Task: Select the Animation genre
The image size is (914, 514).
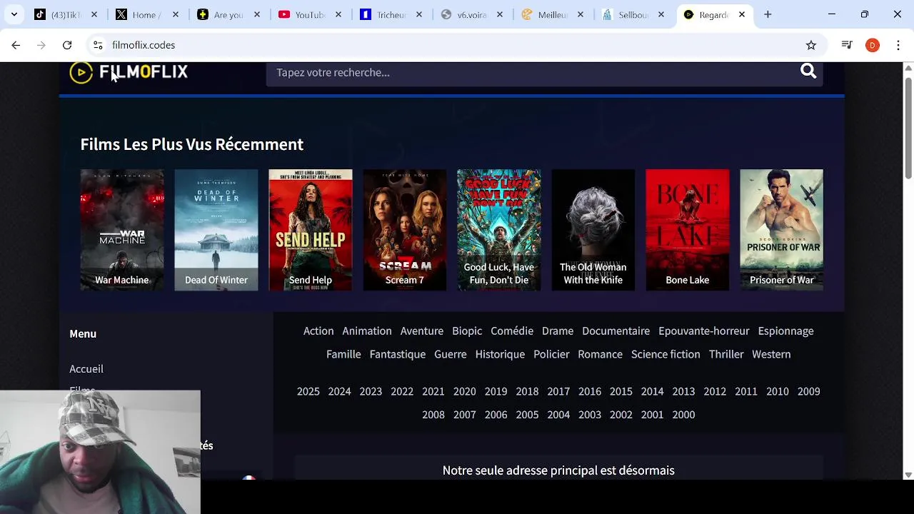Action: (x=367, y=331)
